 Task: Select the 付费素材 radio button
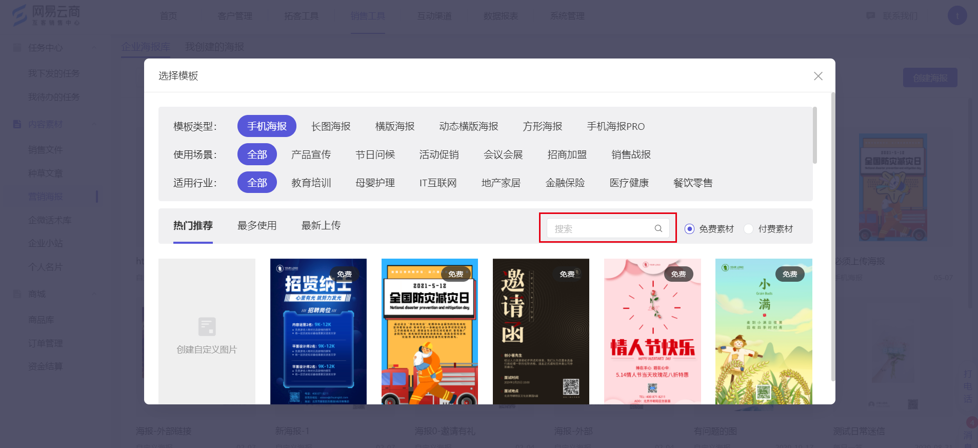tap(749, 229)
